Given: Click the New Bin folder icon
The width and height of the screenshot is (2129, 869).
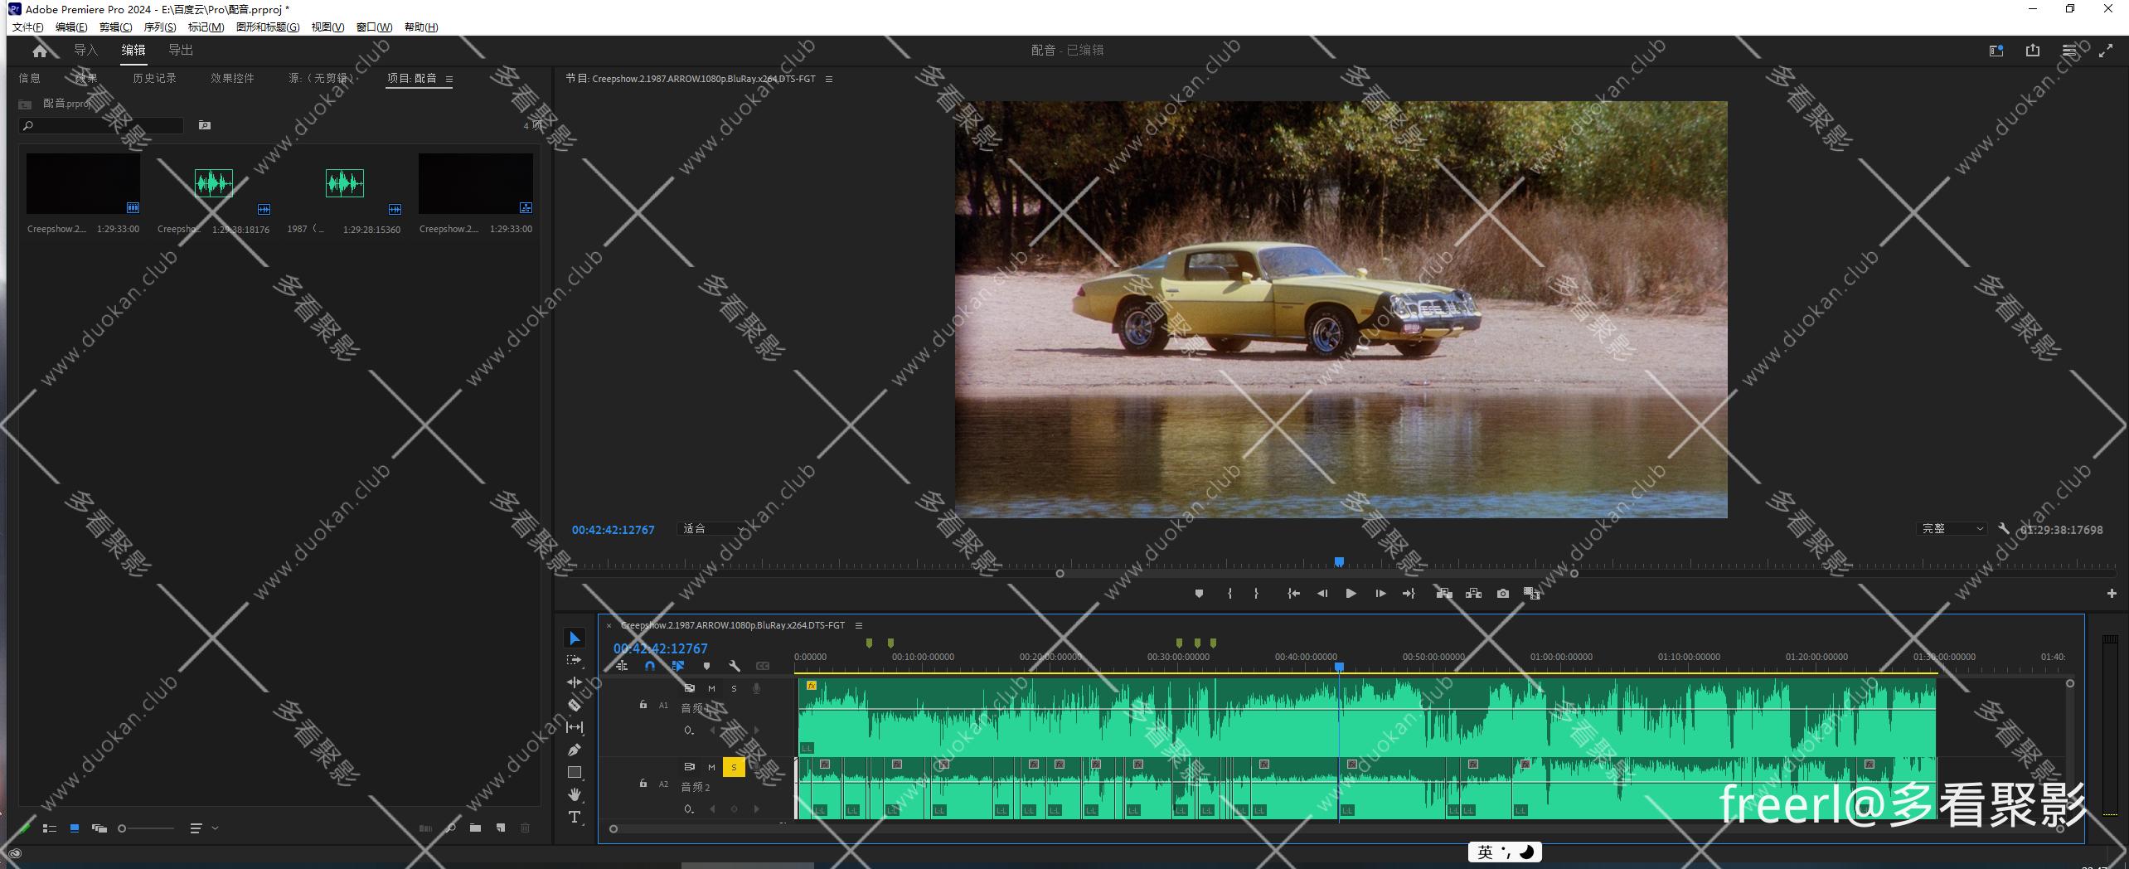Looking at the screenshot, I should [x=475, y=828].
